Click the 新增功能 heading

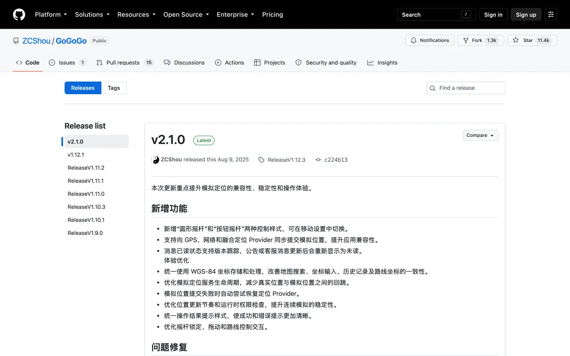169,208
